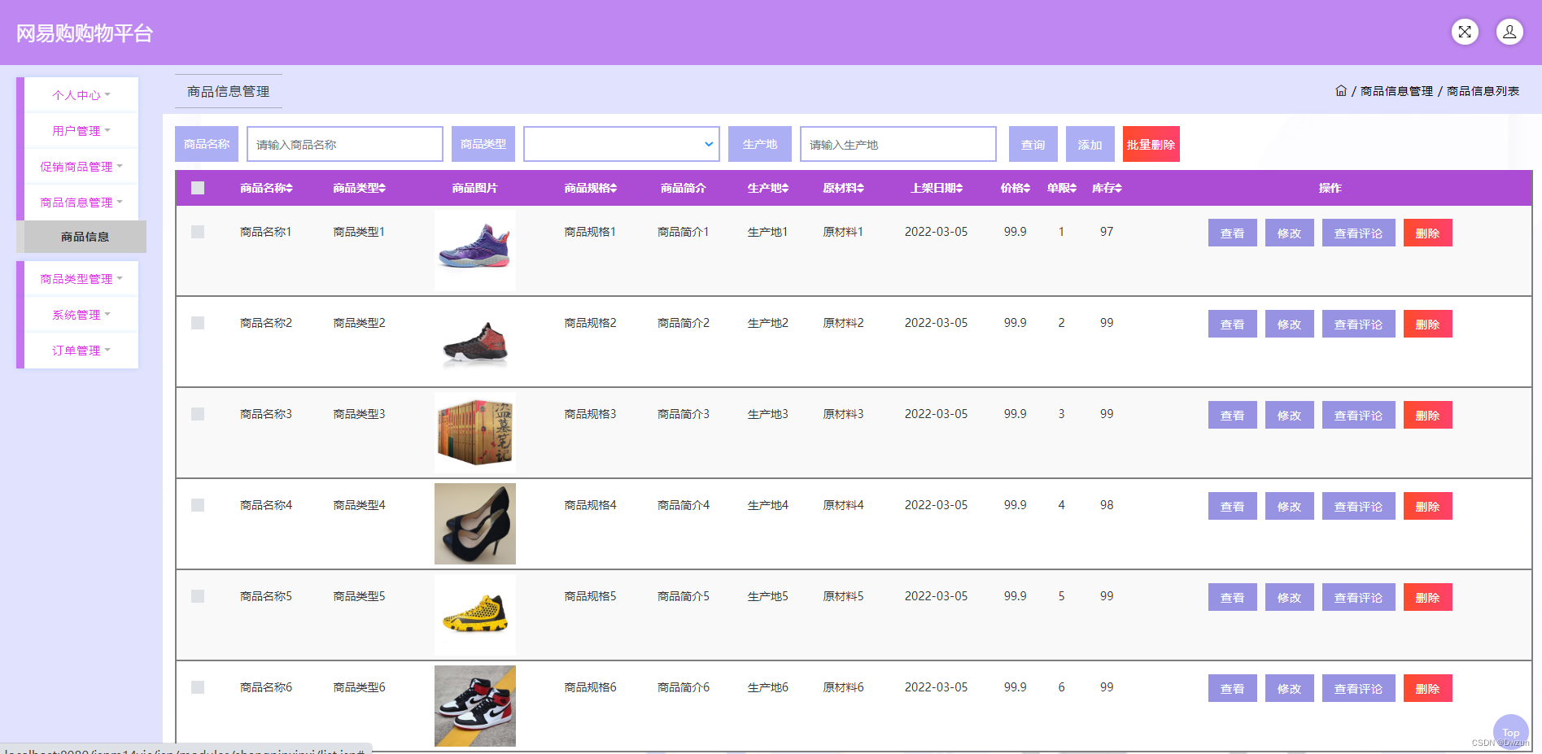Screen dimensions: 1542x754
Task: Check the box for 商品名称4 row
Action: coord(198,505)
